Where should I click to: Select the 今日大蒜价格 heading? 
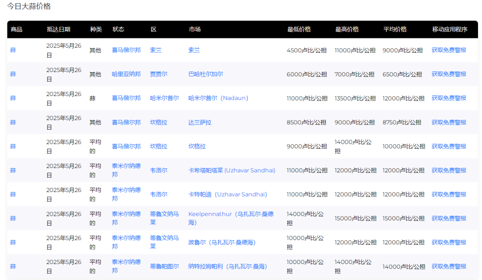[29, 6]
